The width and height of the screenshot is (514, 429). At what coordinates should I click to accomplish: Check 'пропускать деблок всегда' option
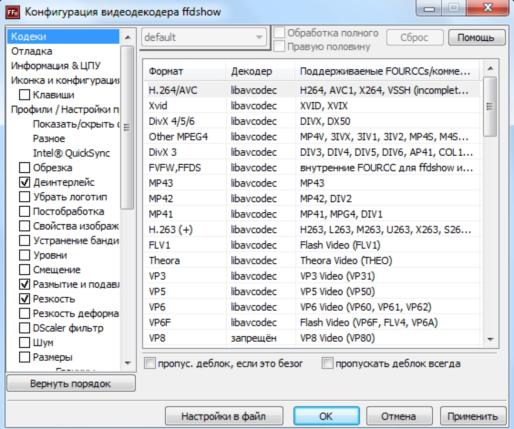[x=328, y=363]
